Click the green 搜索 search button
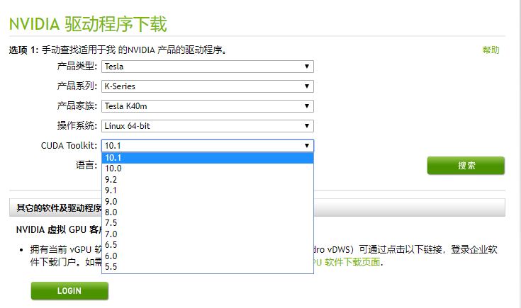Image resolution: width=521 pixels, height=308 pixels. tap(466, 165)
